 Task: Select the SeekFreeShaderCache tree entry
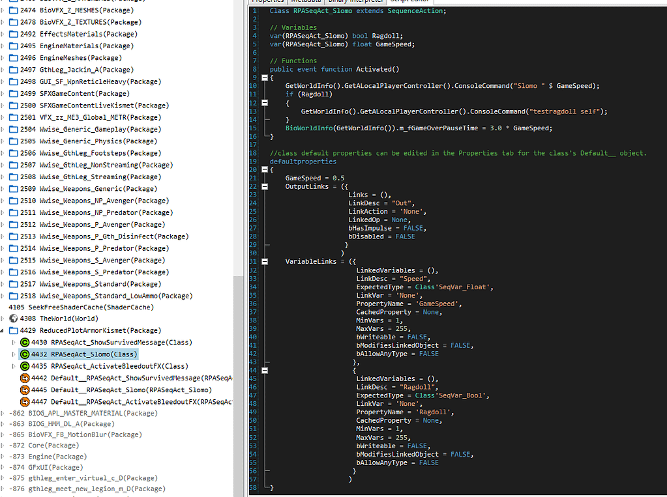pos(81,307)
